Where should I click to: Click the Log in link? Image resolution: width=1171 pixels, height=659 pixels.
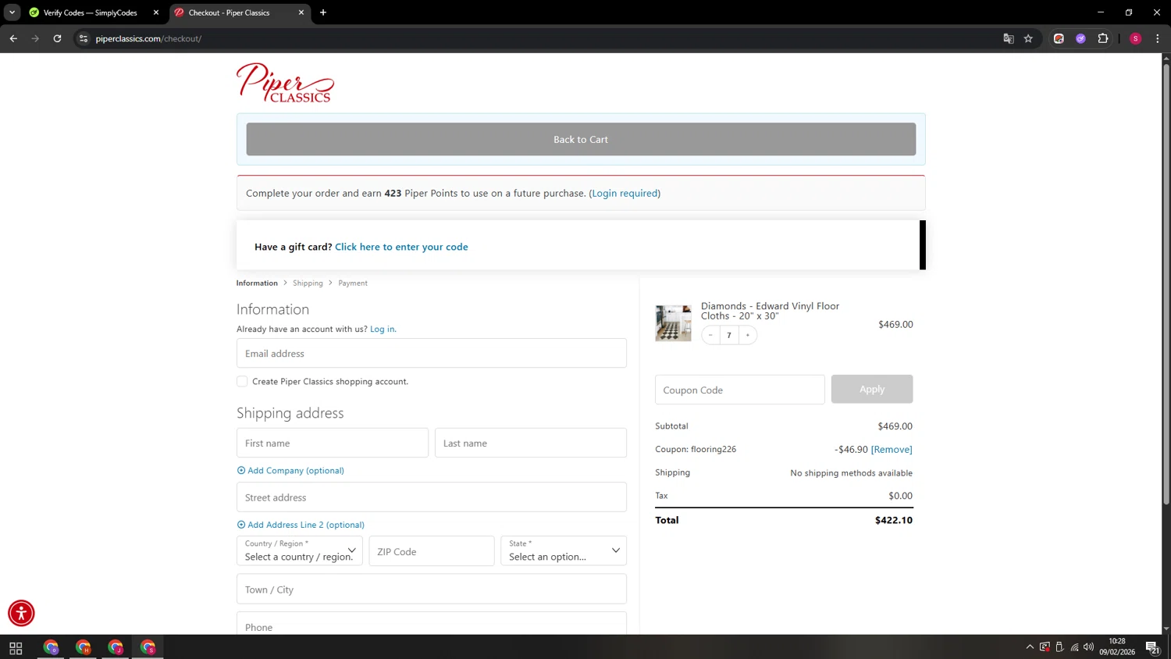click(x=383, y=329)
